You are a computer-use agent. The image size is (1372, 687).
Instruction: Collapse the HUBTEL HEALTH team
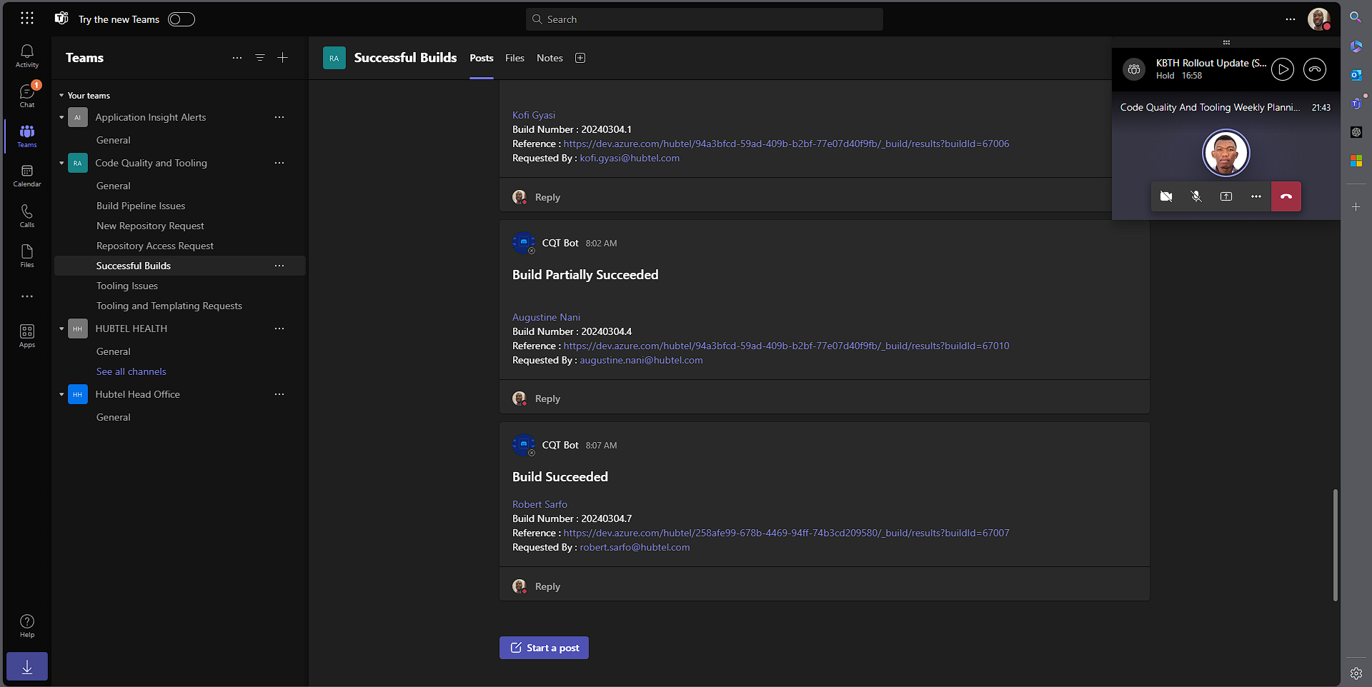[61, 329]
